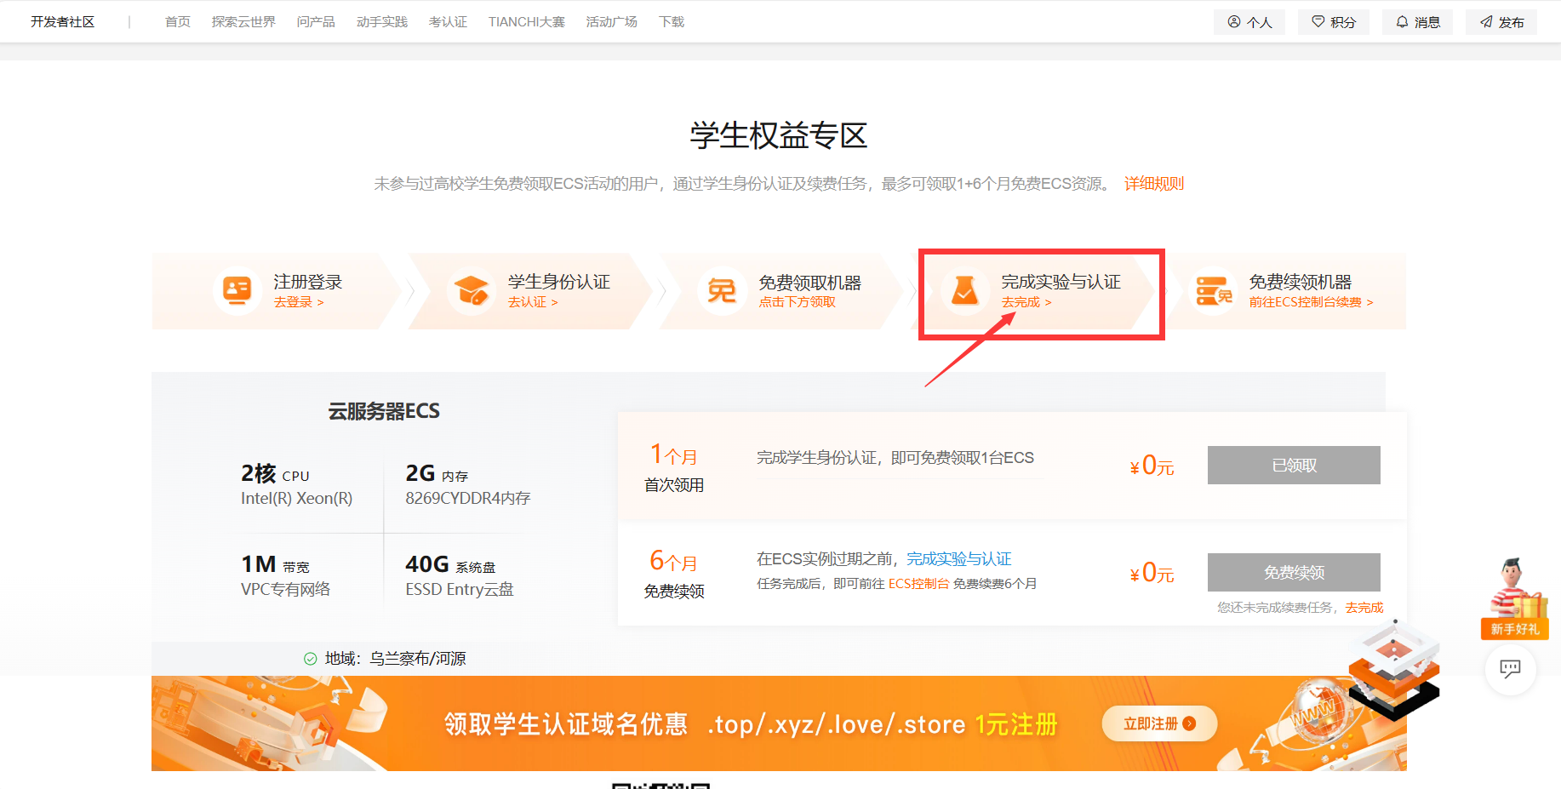Viewport: 1561px width, 789px height.
Task: Click the 1M 带宽 spec text
Action: (x=275, y=564)
